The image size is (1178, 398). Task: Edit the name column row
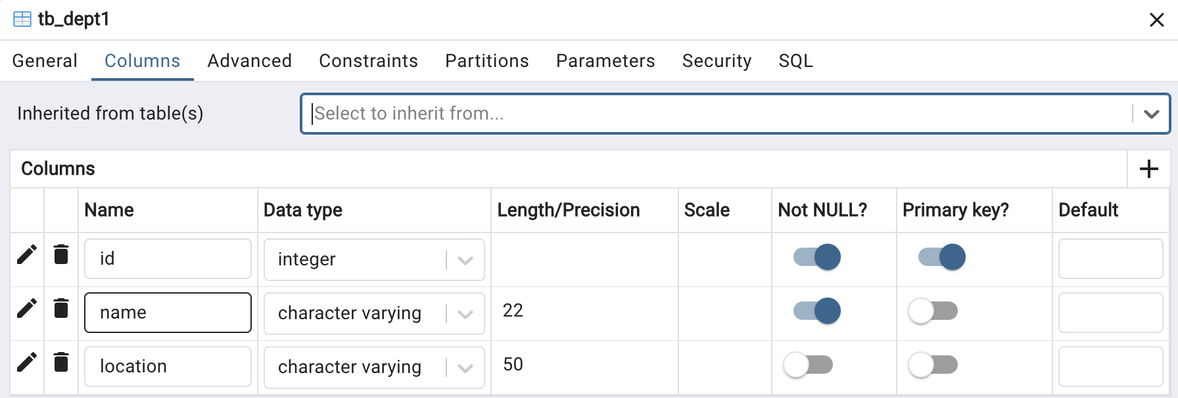(27, 308)
